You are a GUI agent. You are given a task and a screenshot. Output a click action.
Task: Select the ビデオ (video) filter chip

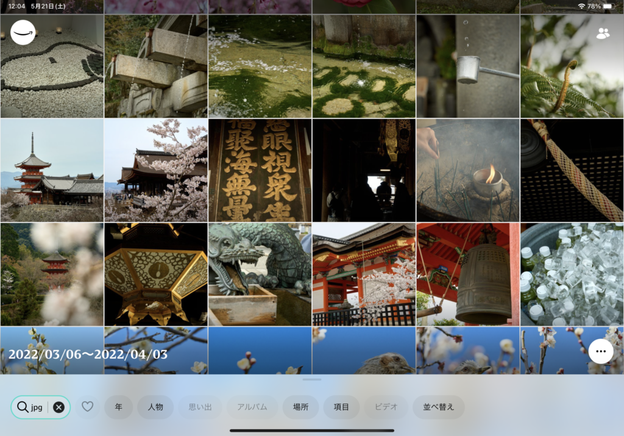click(x=386, y=407)
